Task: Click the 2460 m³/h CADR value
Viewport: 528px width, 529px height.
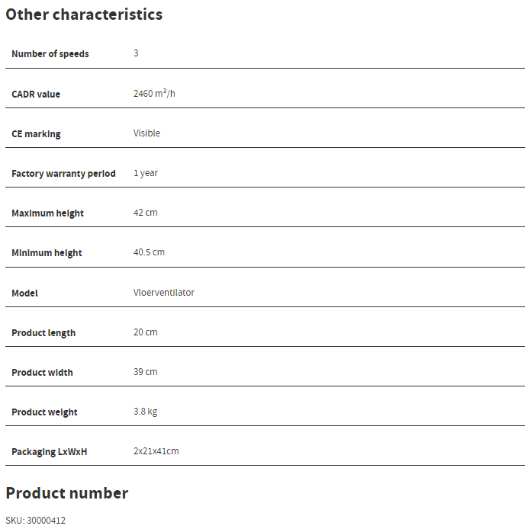Action: tap(155, 94)
